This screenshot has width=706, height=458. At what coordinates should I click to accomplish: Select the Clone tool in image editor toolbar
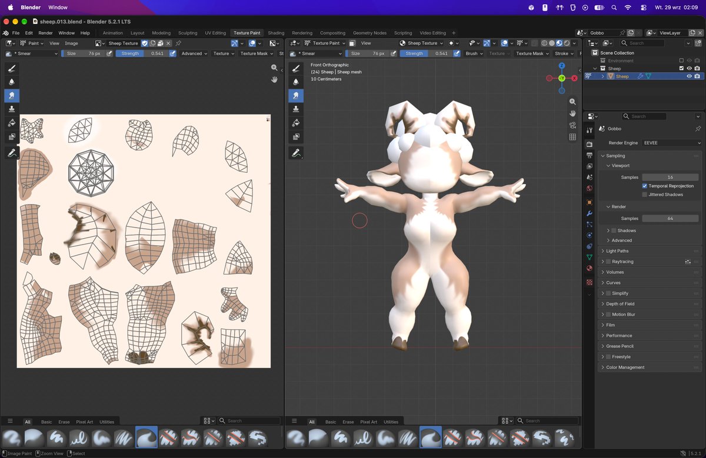(x=12, y=109)
